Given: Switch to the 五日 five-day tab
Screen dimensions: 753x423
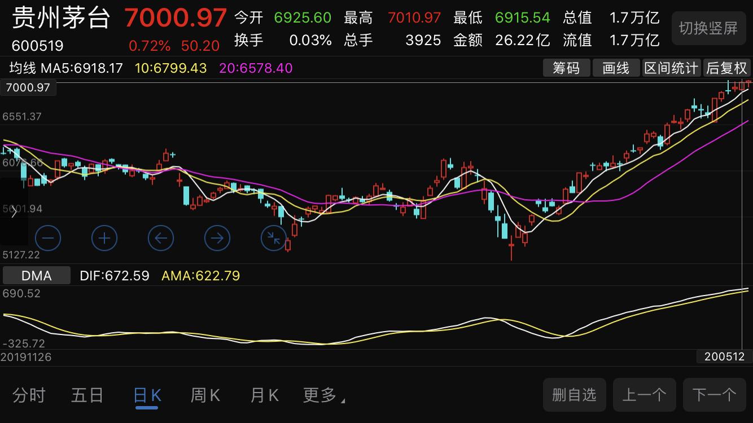Looking at the screenshot, I should [x=87, y=395].
